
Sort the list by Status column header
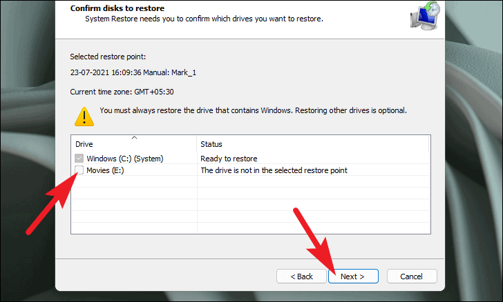click(311, 144)
